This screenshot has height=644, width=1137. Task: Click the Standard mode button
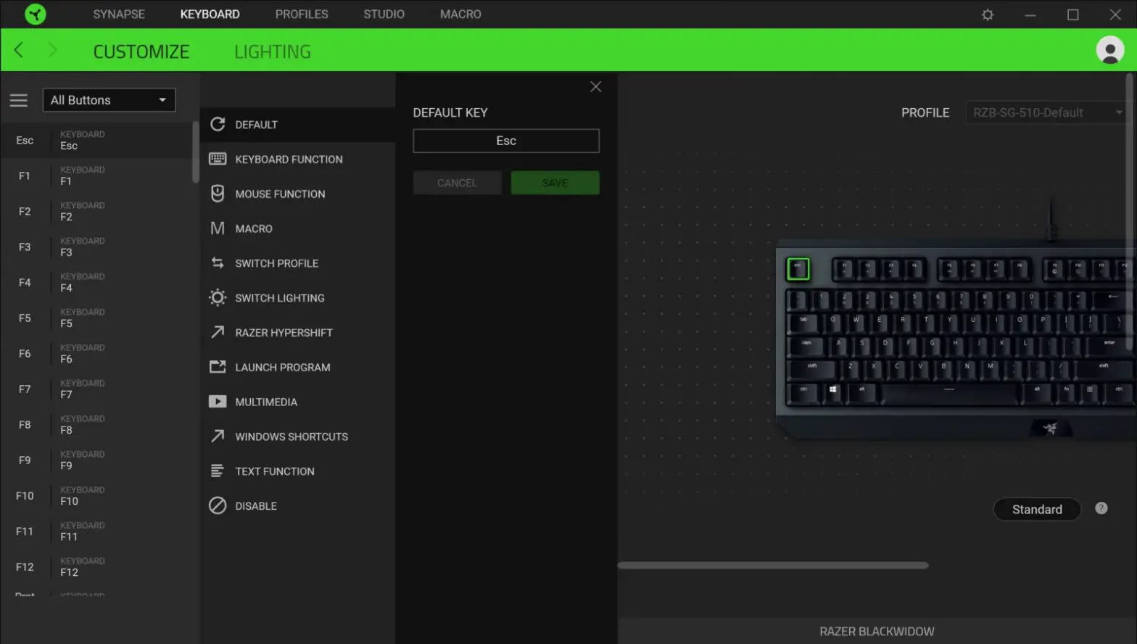(x=1036, y=509)
